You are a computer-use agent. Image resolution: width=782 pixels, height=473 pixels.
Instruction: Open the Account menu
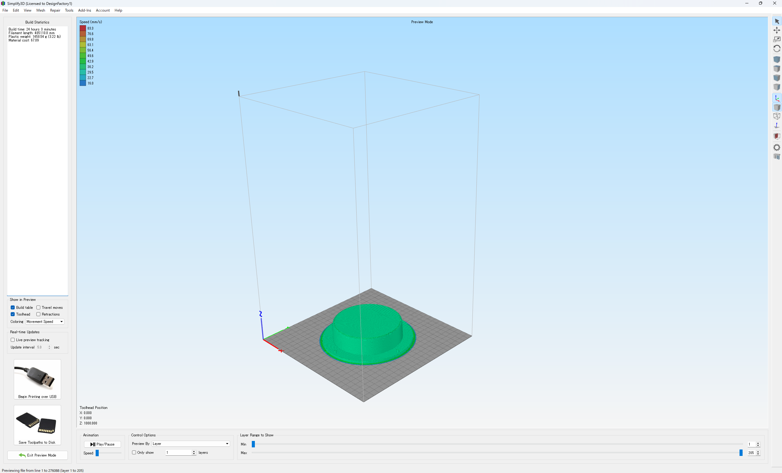point(103,10)
